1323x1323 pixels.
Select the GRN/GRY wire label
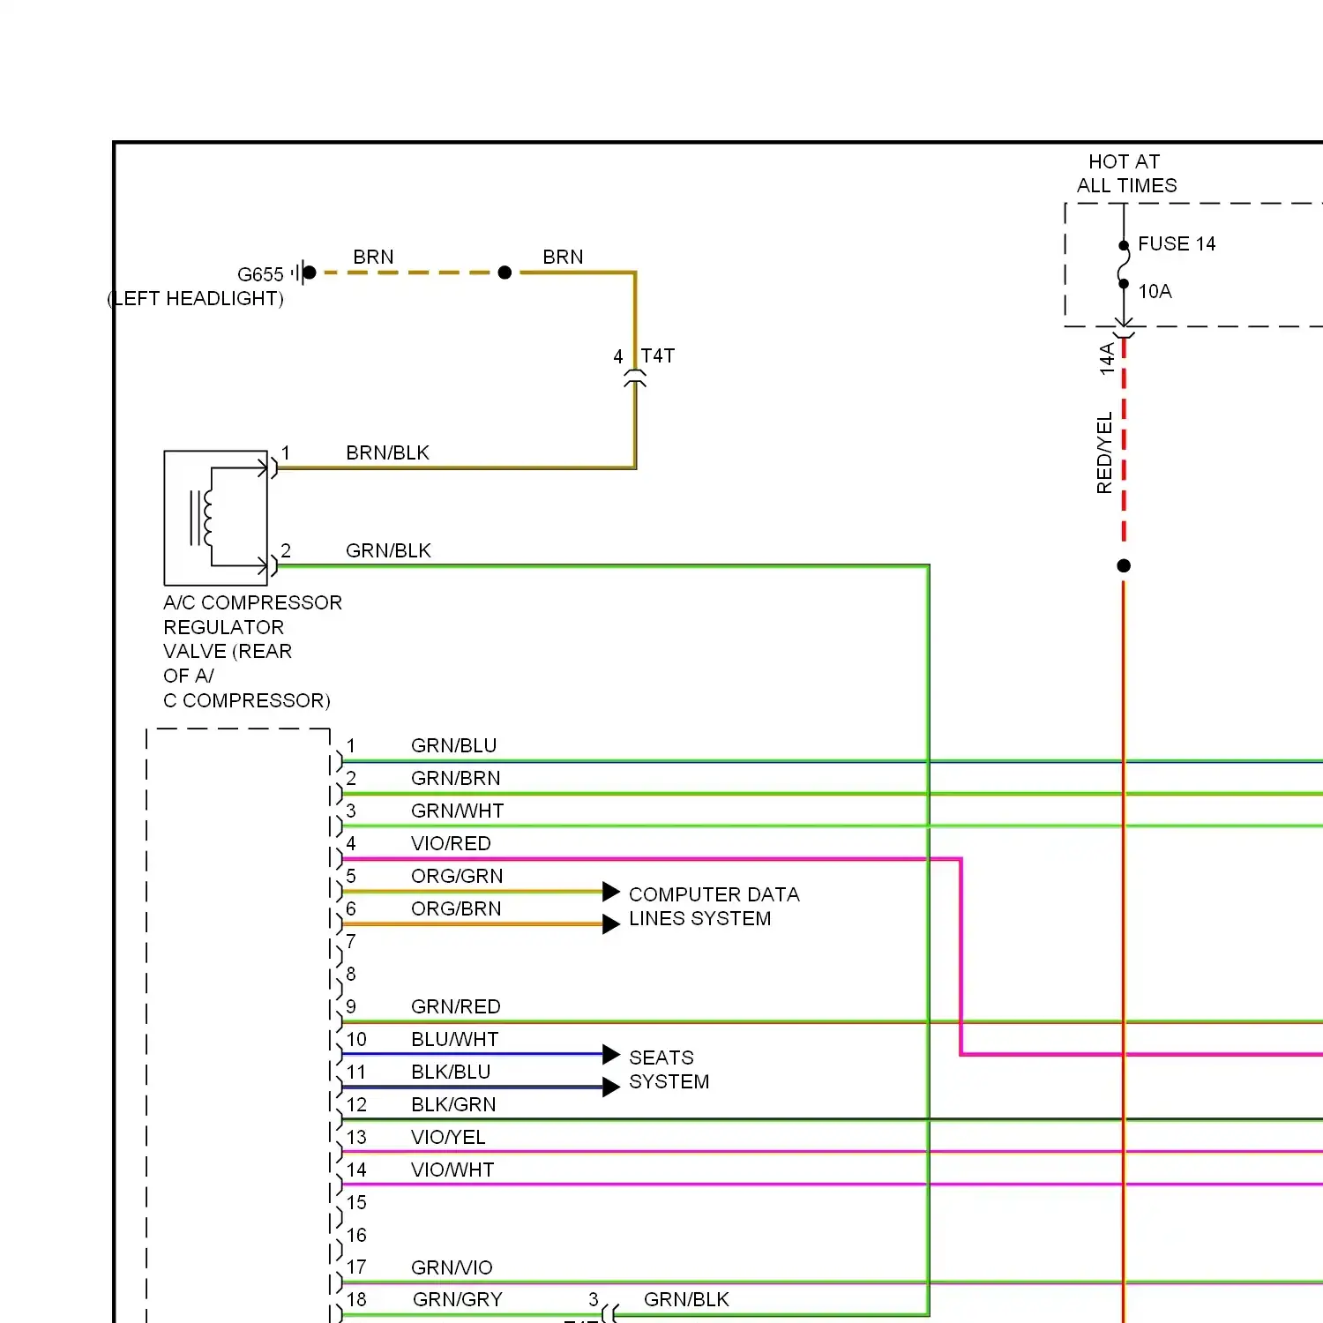click(x=458, y=1299)
